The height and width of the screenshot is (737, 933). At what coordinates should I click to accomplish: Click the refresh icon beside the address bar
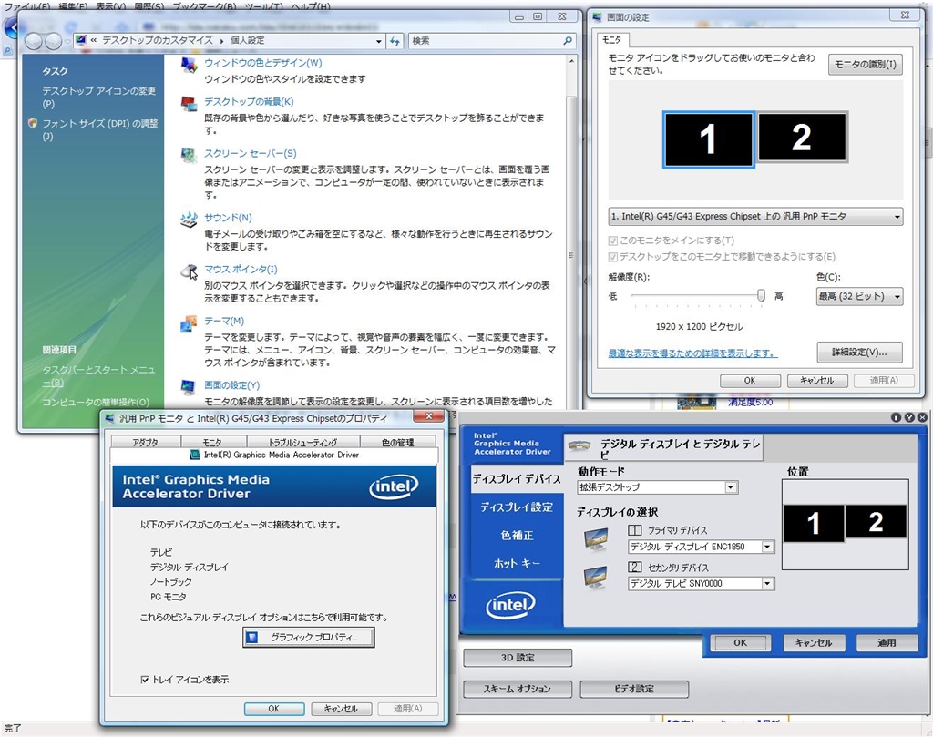tap(395, 41)
